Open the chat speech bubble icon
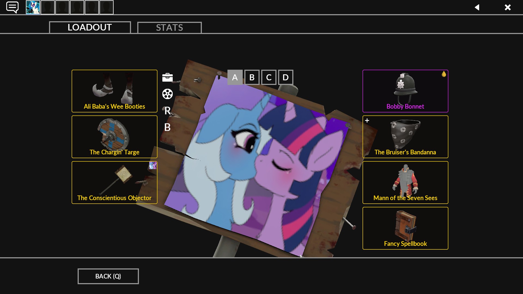This screenshot has height=294, width=523. coord(12,7)
